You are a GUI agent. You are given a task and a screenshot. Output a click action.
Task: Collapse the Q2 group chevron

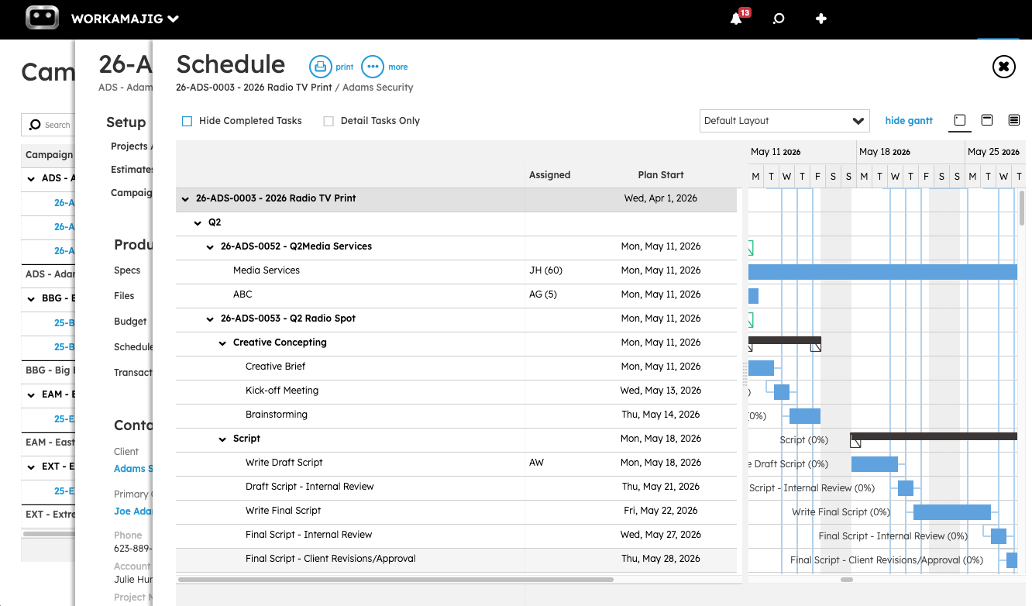click(198, 223)
